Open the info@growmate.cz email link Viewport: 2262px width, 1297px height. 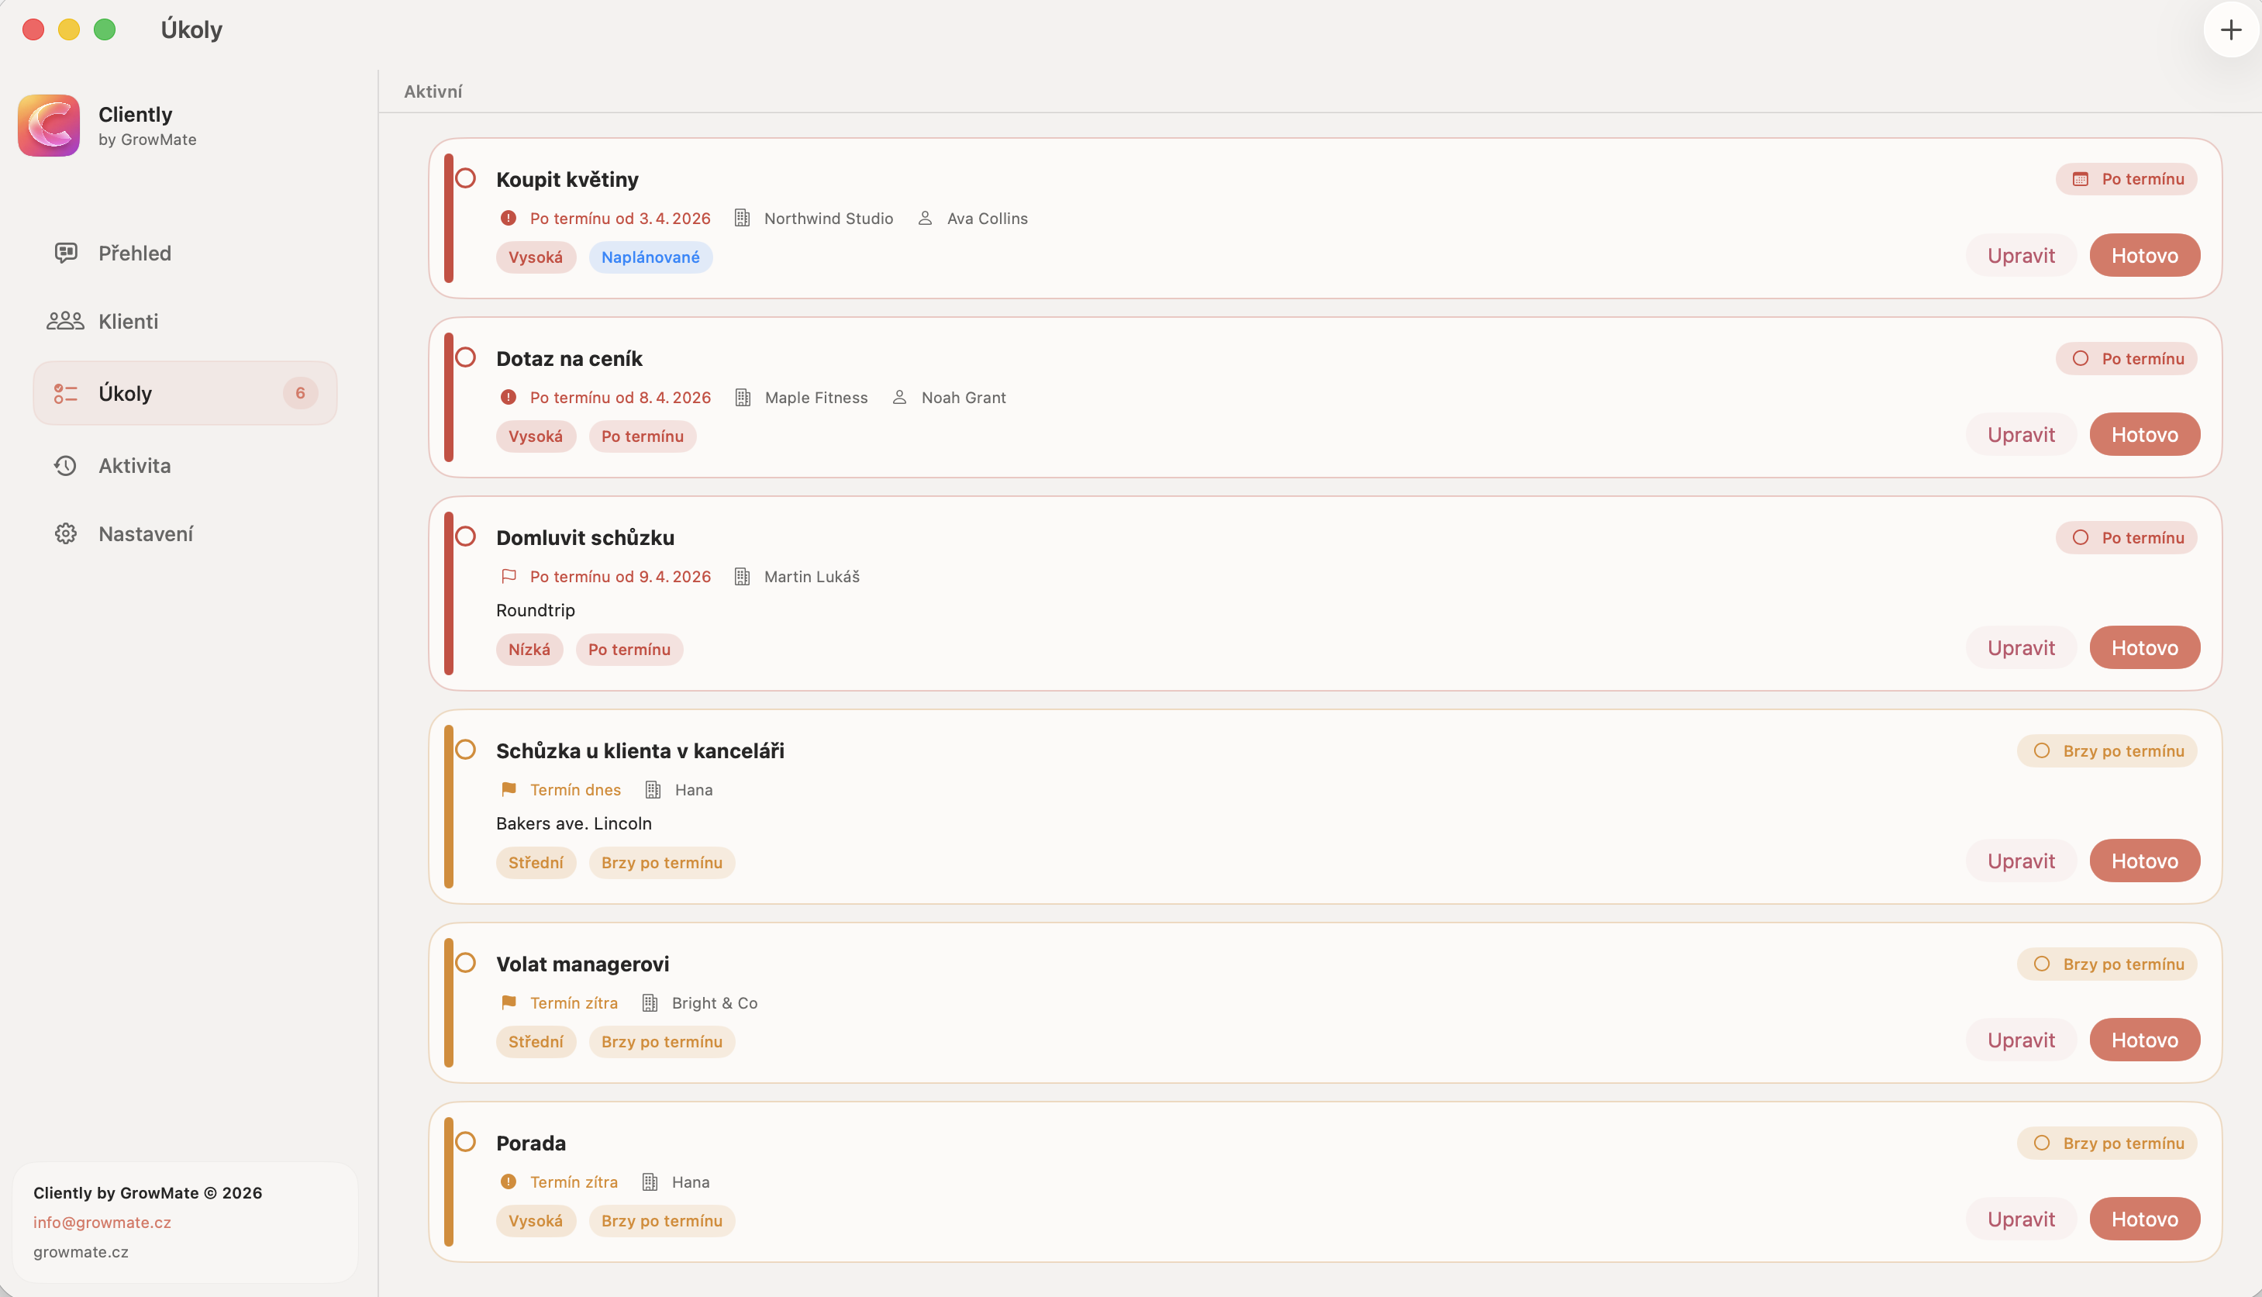[102, 1222]
